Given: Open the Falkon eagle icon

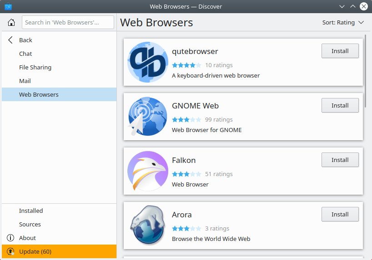Looking at the screenshot, I should [147, 171].
